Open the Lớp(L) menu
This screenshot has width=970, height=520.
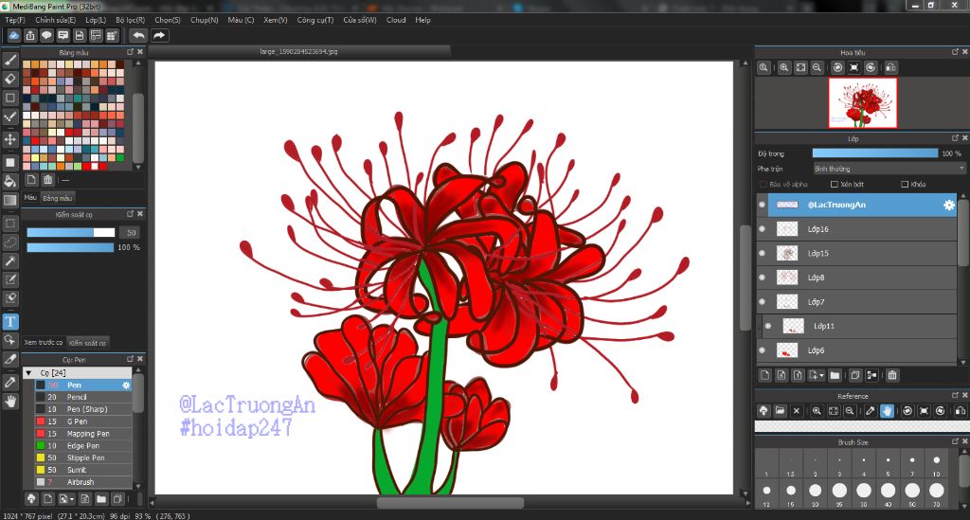tap(96, 20)
